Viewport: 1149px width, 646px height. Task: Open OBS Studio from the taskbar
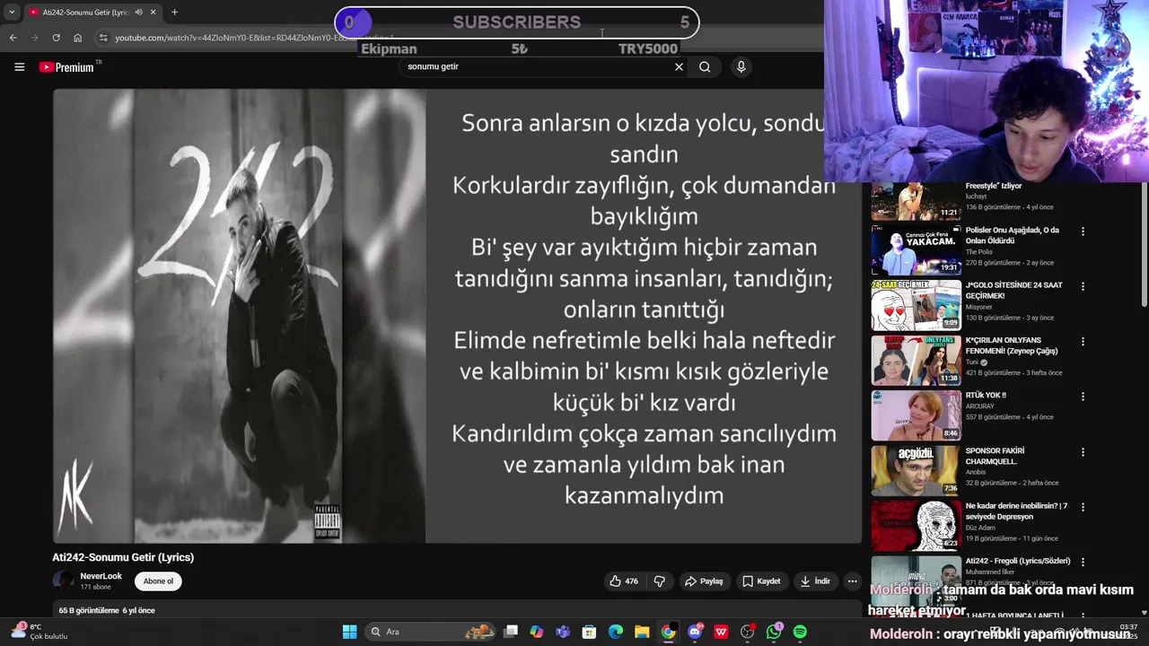tap(747, 632)
